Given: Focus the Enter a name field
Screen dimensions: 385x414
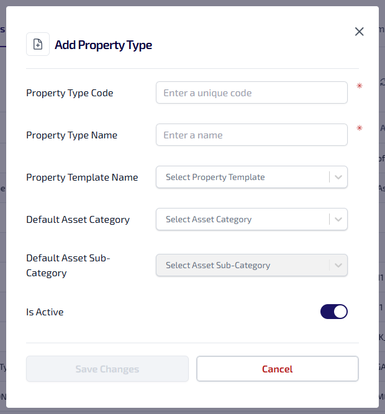Looking at the screenshot, I should pyautogui.click(x=251, y=135).
